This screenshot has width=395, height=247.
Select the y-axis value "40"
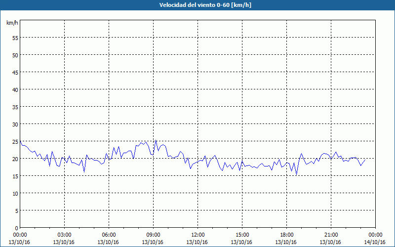(x=15, y=90)
